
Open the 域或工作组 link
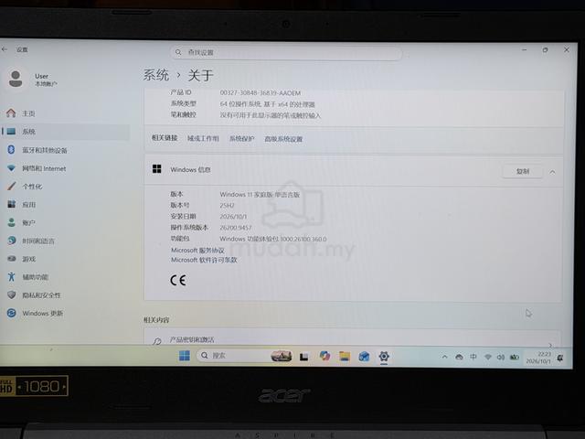click(x=203, y=138)
